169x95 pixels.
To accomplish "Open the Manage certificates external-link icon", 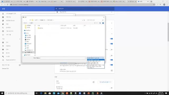I will (112, 70).
